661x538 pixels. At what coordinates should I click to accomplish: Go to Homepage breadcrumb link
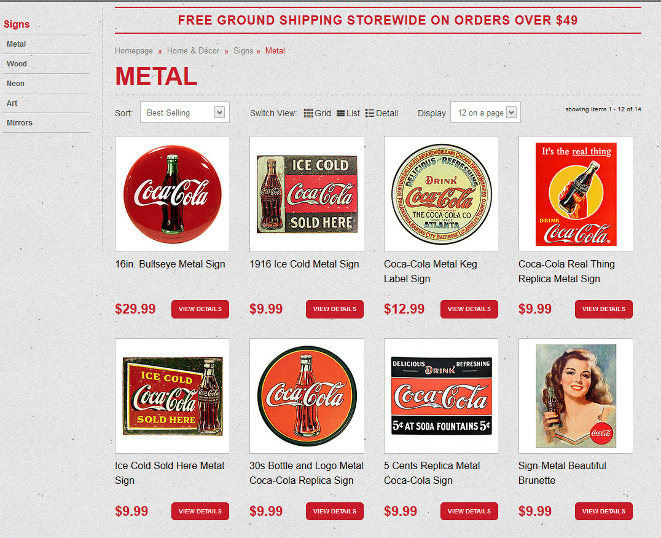[x=134, y=50]
